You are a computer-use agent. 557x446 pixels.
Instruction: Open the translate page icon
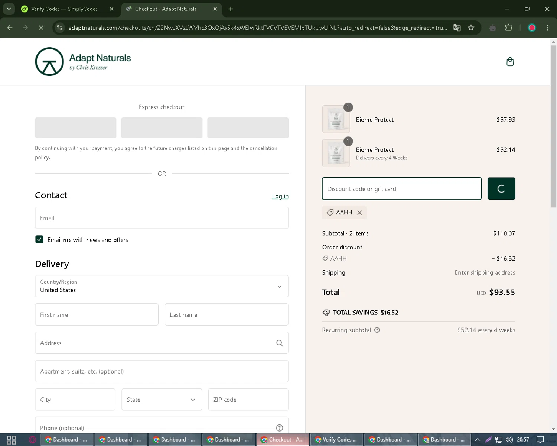click(457, 28)
